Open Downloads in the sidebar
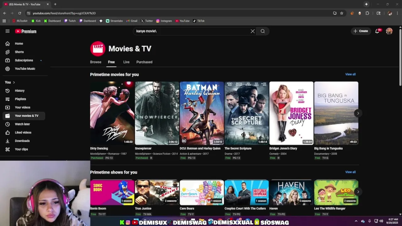This screenshot has height=226, width=402. click(x=24, y=141)
